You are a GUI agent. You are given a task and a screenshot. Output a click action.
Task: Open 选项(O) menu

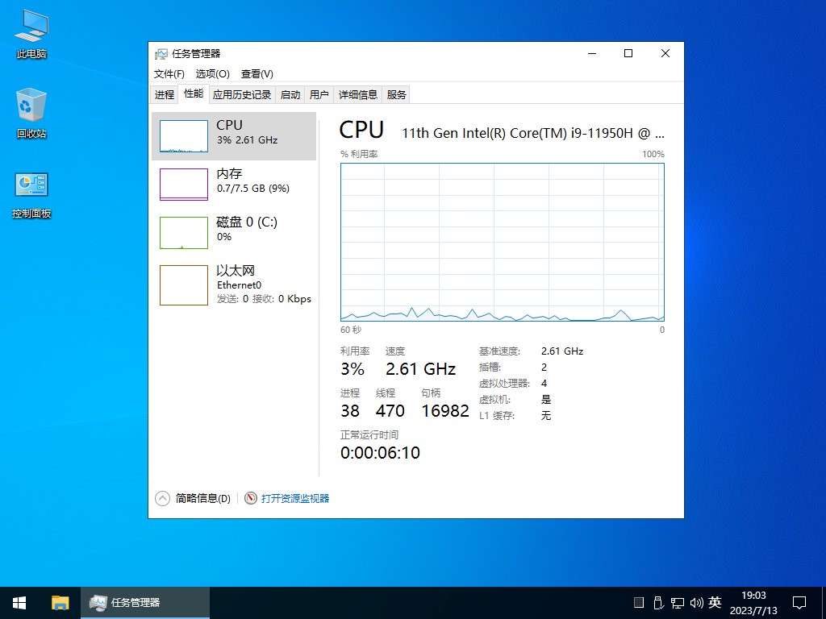213,74
